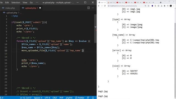View site information icon in address bar

[x=109, y=6]
